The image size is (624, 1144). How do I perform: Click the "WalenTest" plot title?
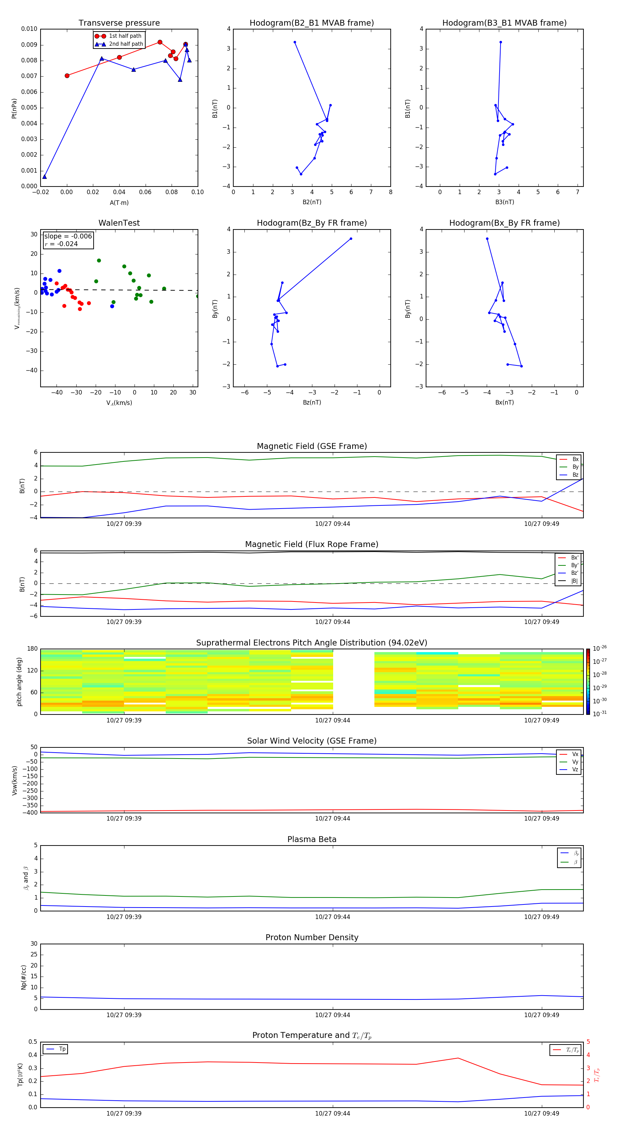coord(119,223)
